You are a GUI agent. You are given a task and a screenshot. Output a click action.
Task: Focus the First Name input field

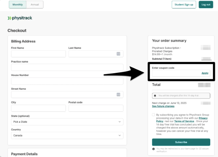pyautogui.click(x=38, y=54)
